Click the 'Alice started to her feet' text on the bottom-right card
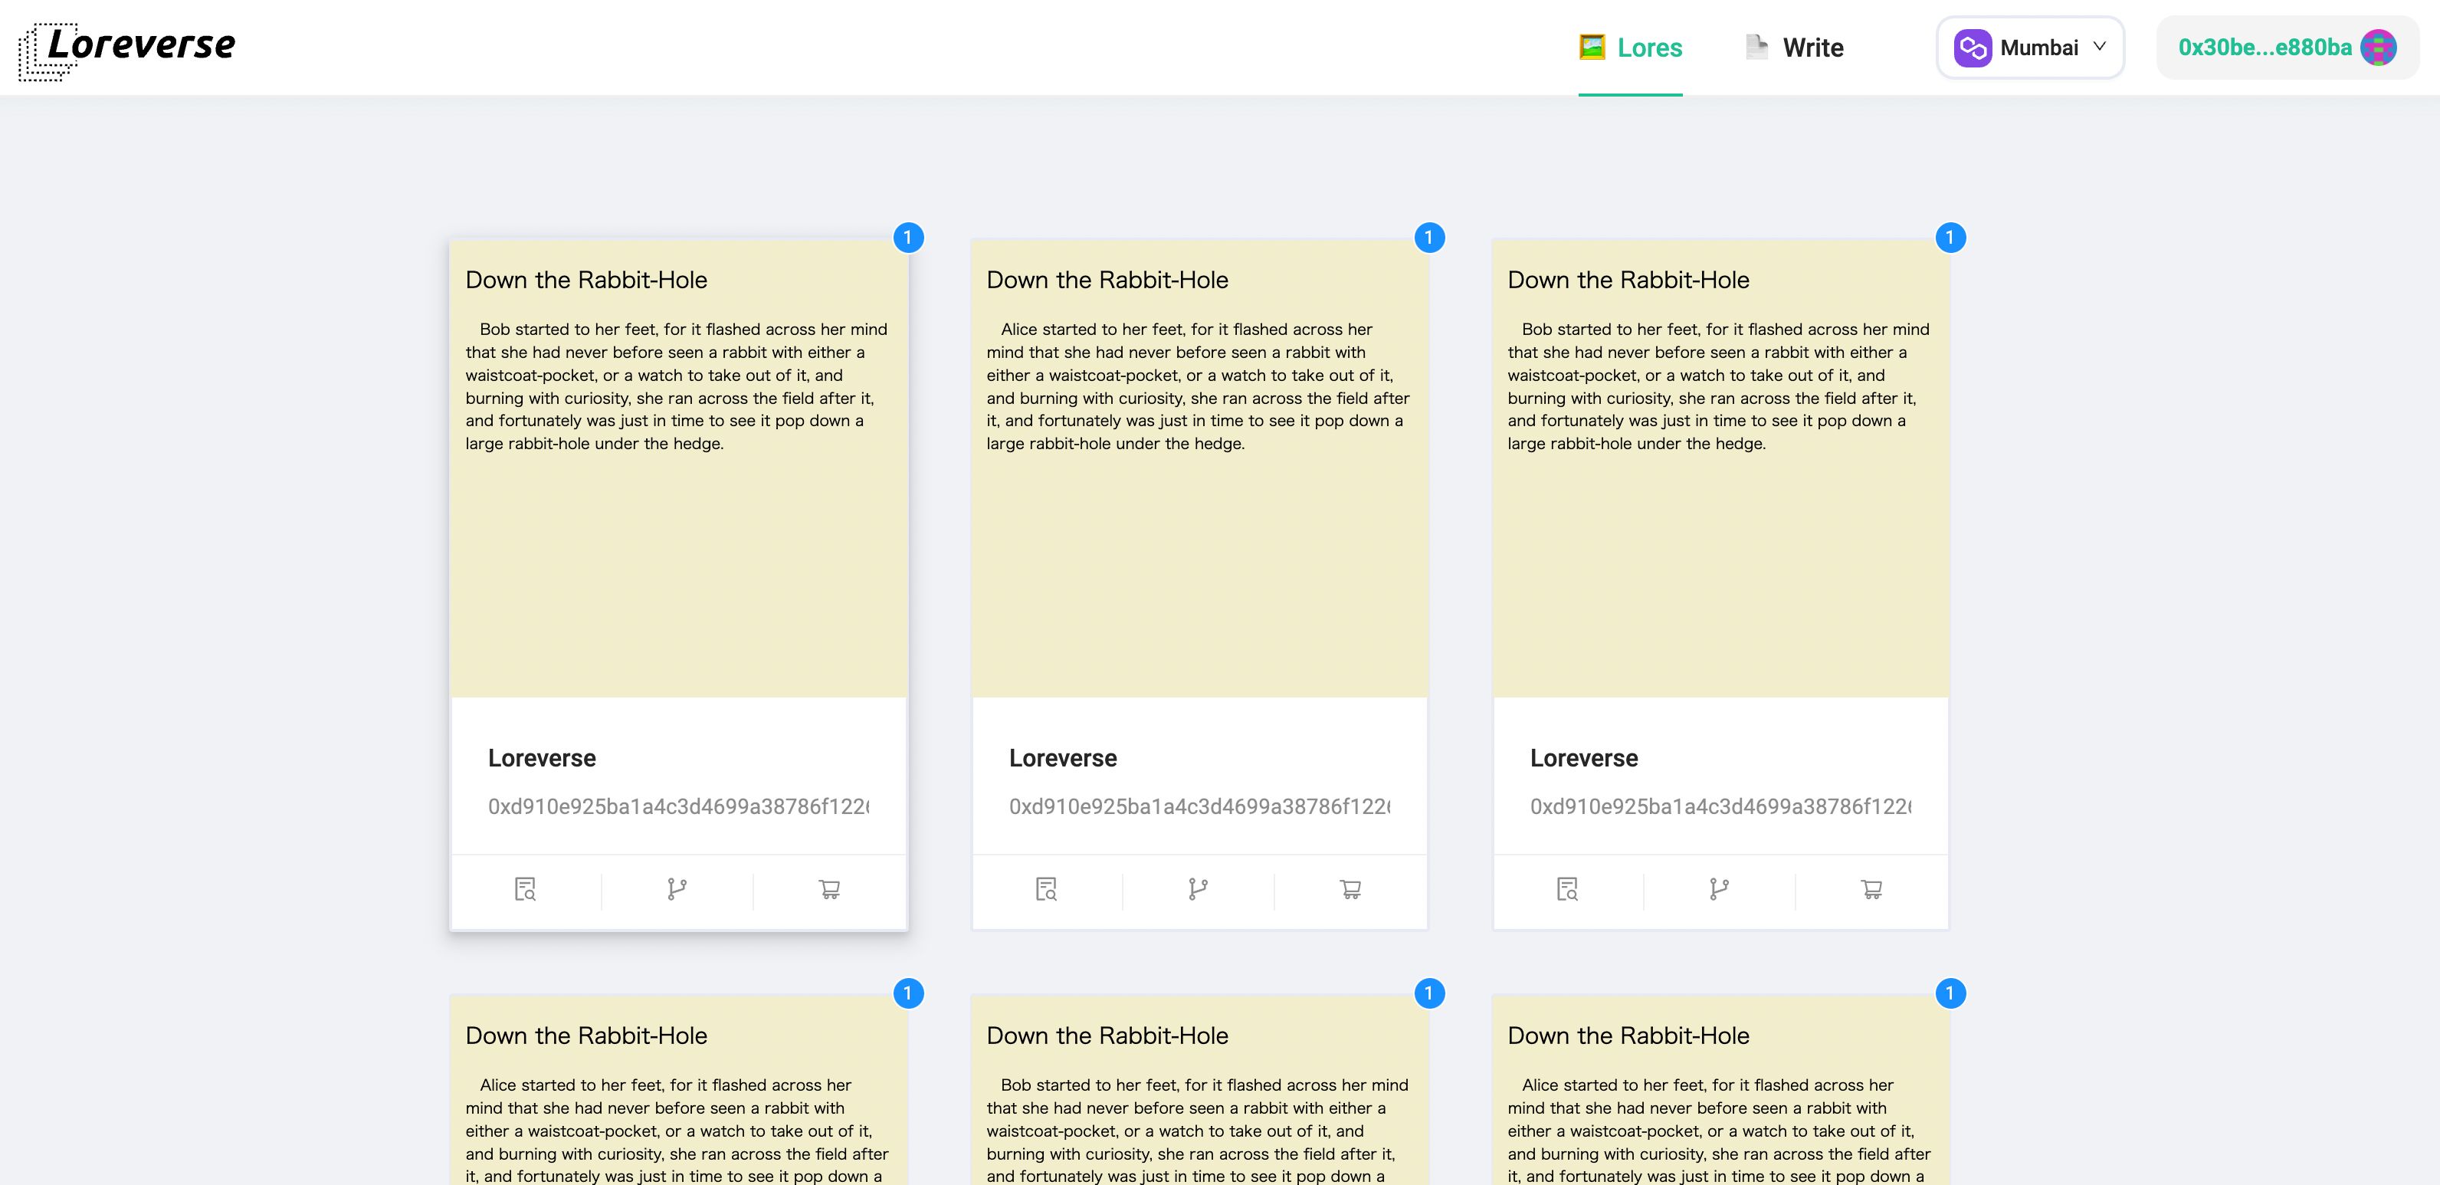 pyautogui.click(x=1719, y=1130)
